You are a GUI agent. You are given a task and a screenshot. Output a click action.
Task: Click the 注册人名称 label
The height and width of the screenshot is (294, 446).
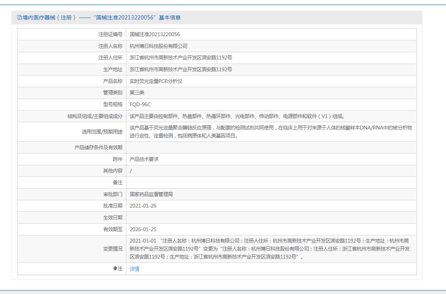110,46
